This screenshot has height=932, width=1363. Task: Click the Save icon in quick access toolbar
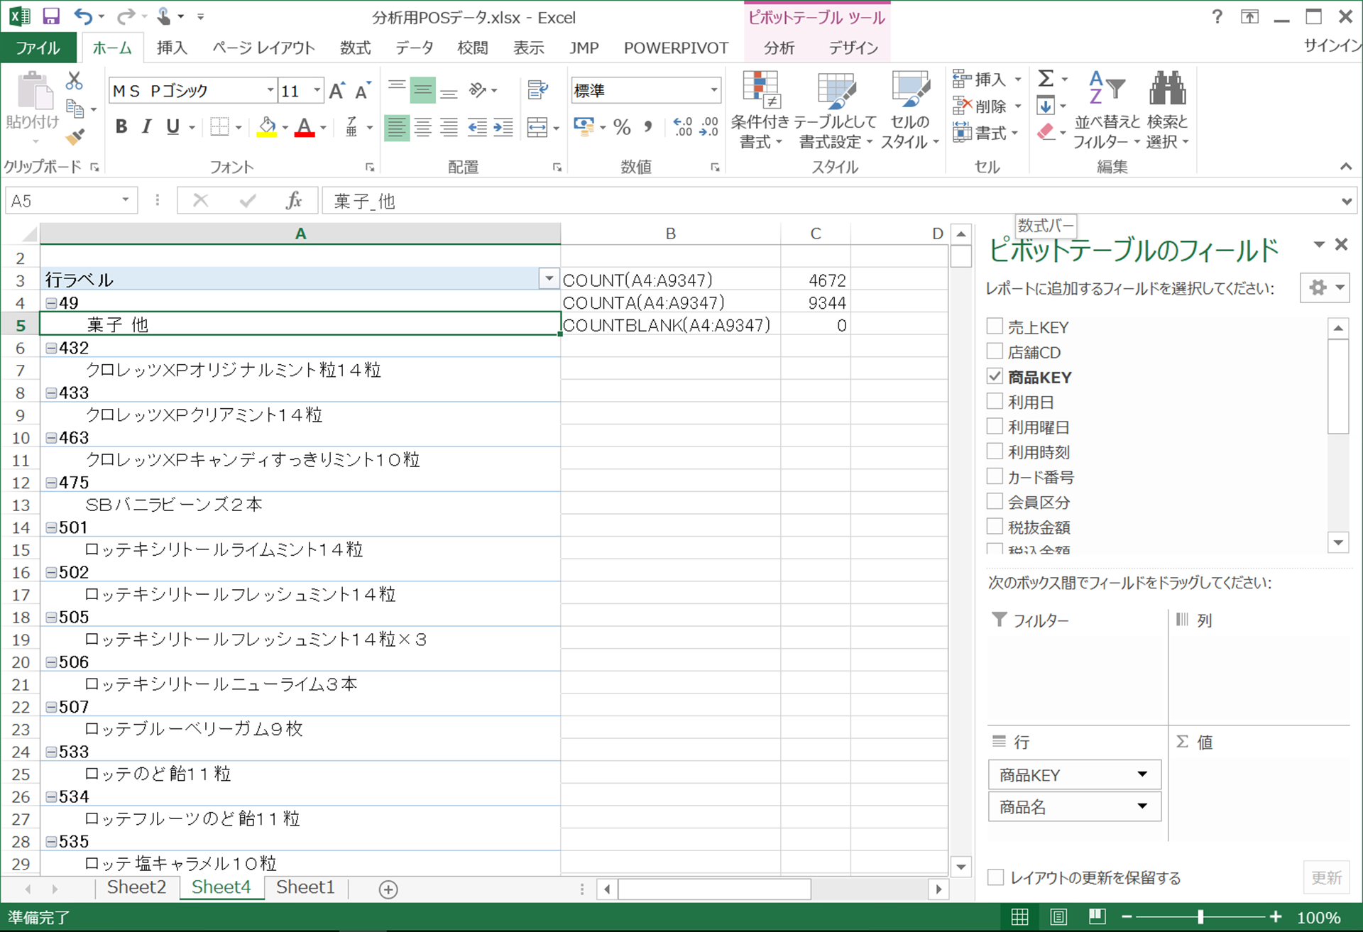pos(51,16)
